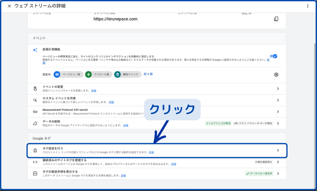The height and width of the screenshot is (191, 317).
Task: Open 詳細 link under データの削除
Action: pos(126,125)
